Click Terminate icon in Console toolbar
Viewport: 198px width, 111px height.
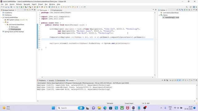point(162,80)
